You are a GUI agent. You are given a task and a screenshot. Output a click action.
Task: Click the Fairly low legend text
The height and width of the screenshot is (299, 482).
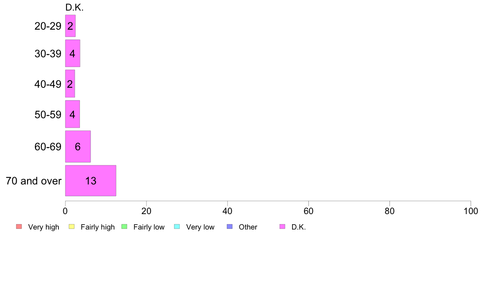tap(149, 227)
